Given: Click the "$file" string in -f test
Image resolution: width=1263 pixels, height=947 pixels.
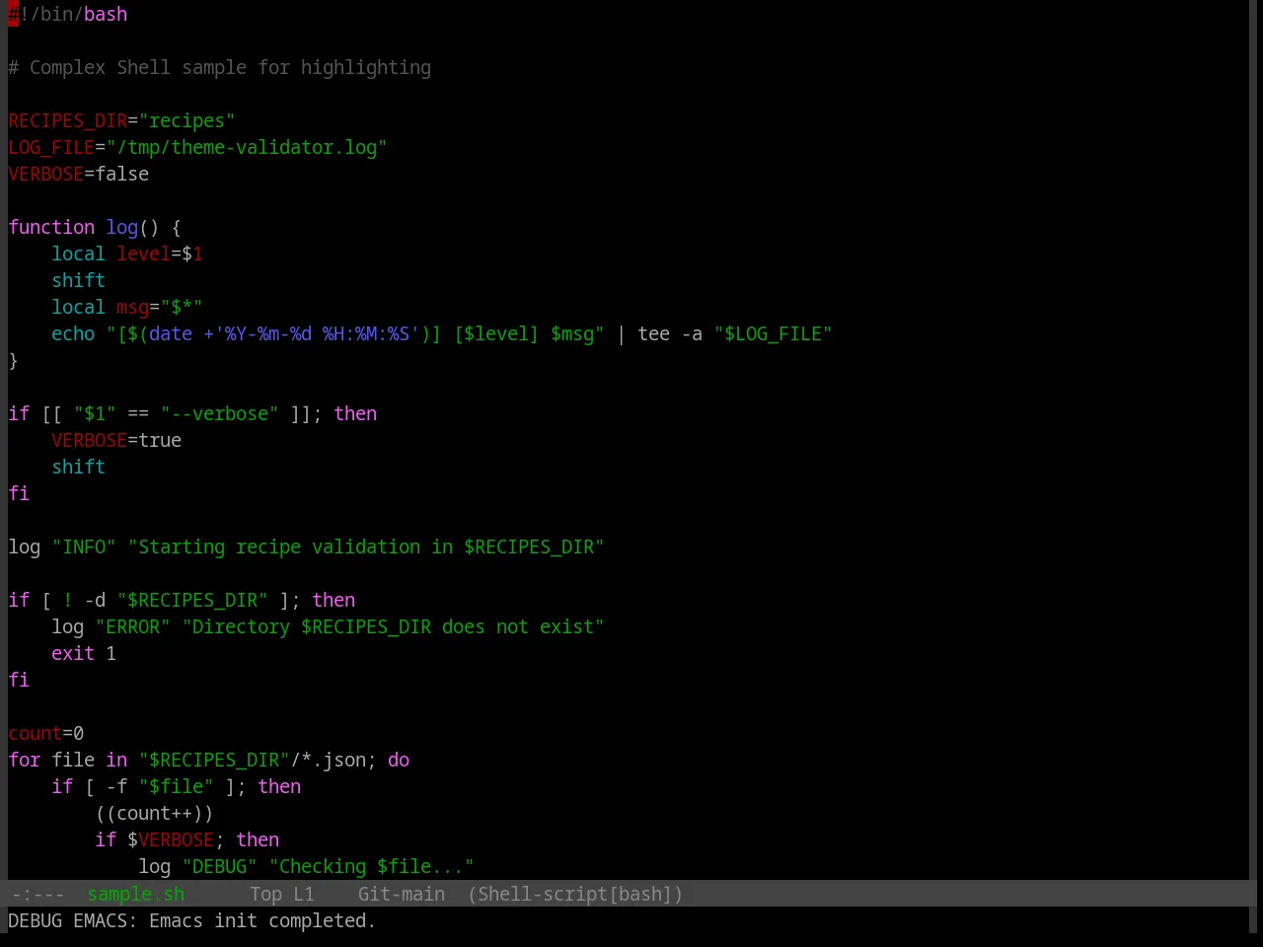Looking at the screenshot, I should click(x=176, y=786).
